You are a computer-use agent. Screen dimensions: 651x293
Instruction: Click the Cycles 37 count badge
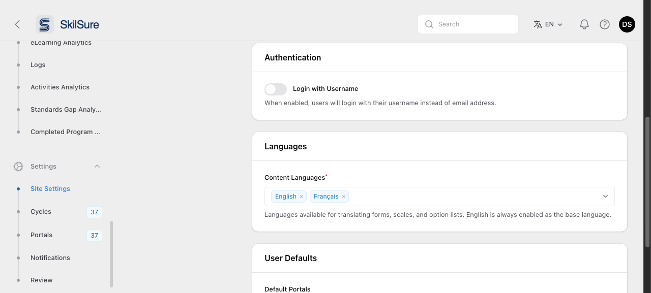pyautogui.click(x=94, y=212)
